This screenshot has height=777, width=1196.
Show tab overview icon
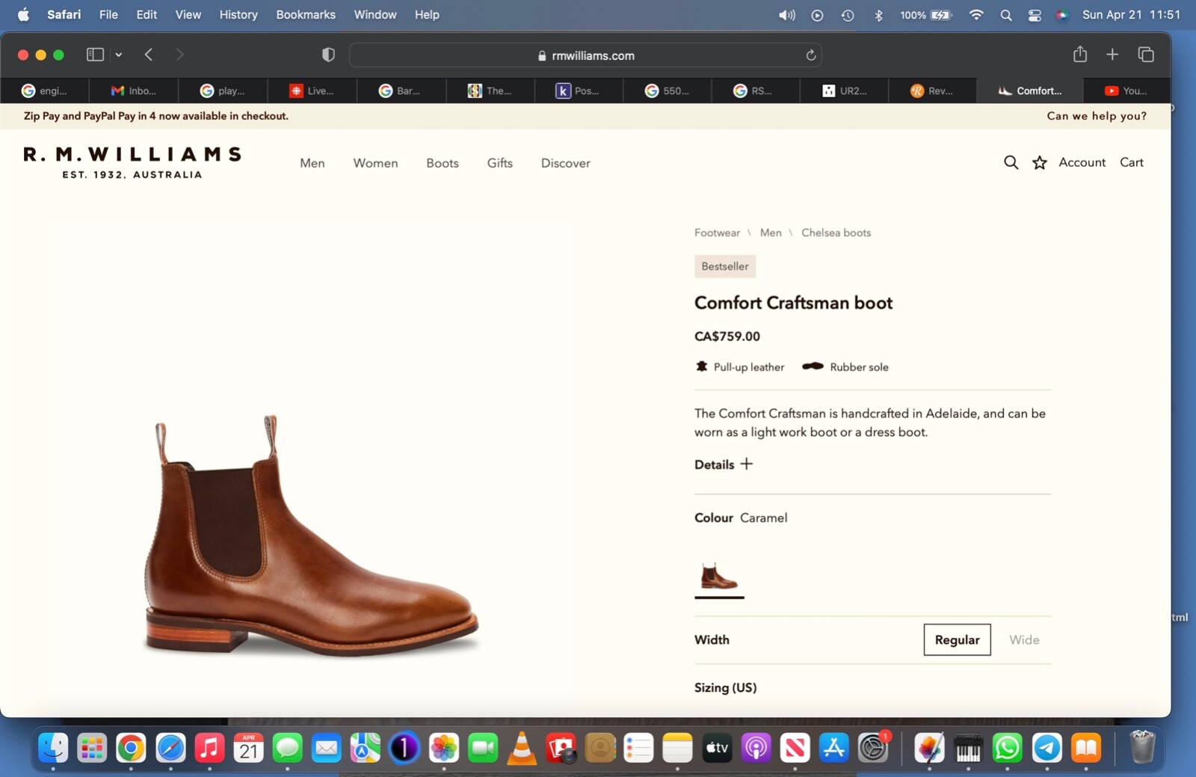coord(1146,54)
